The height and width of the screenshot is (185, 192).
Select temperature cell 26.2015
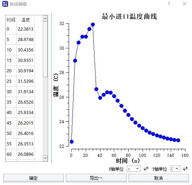tap(25, 123)
